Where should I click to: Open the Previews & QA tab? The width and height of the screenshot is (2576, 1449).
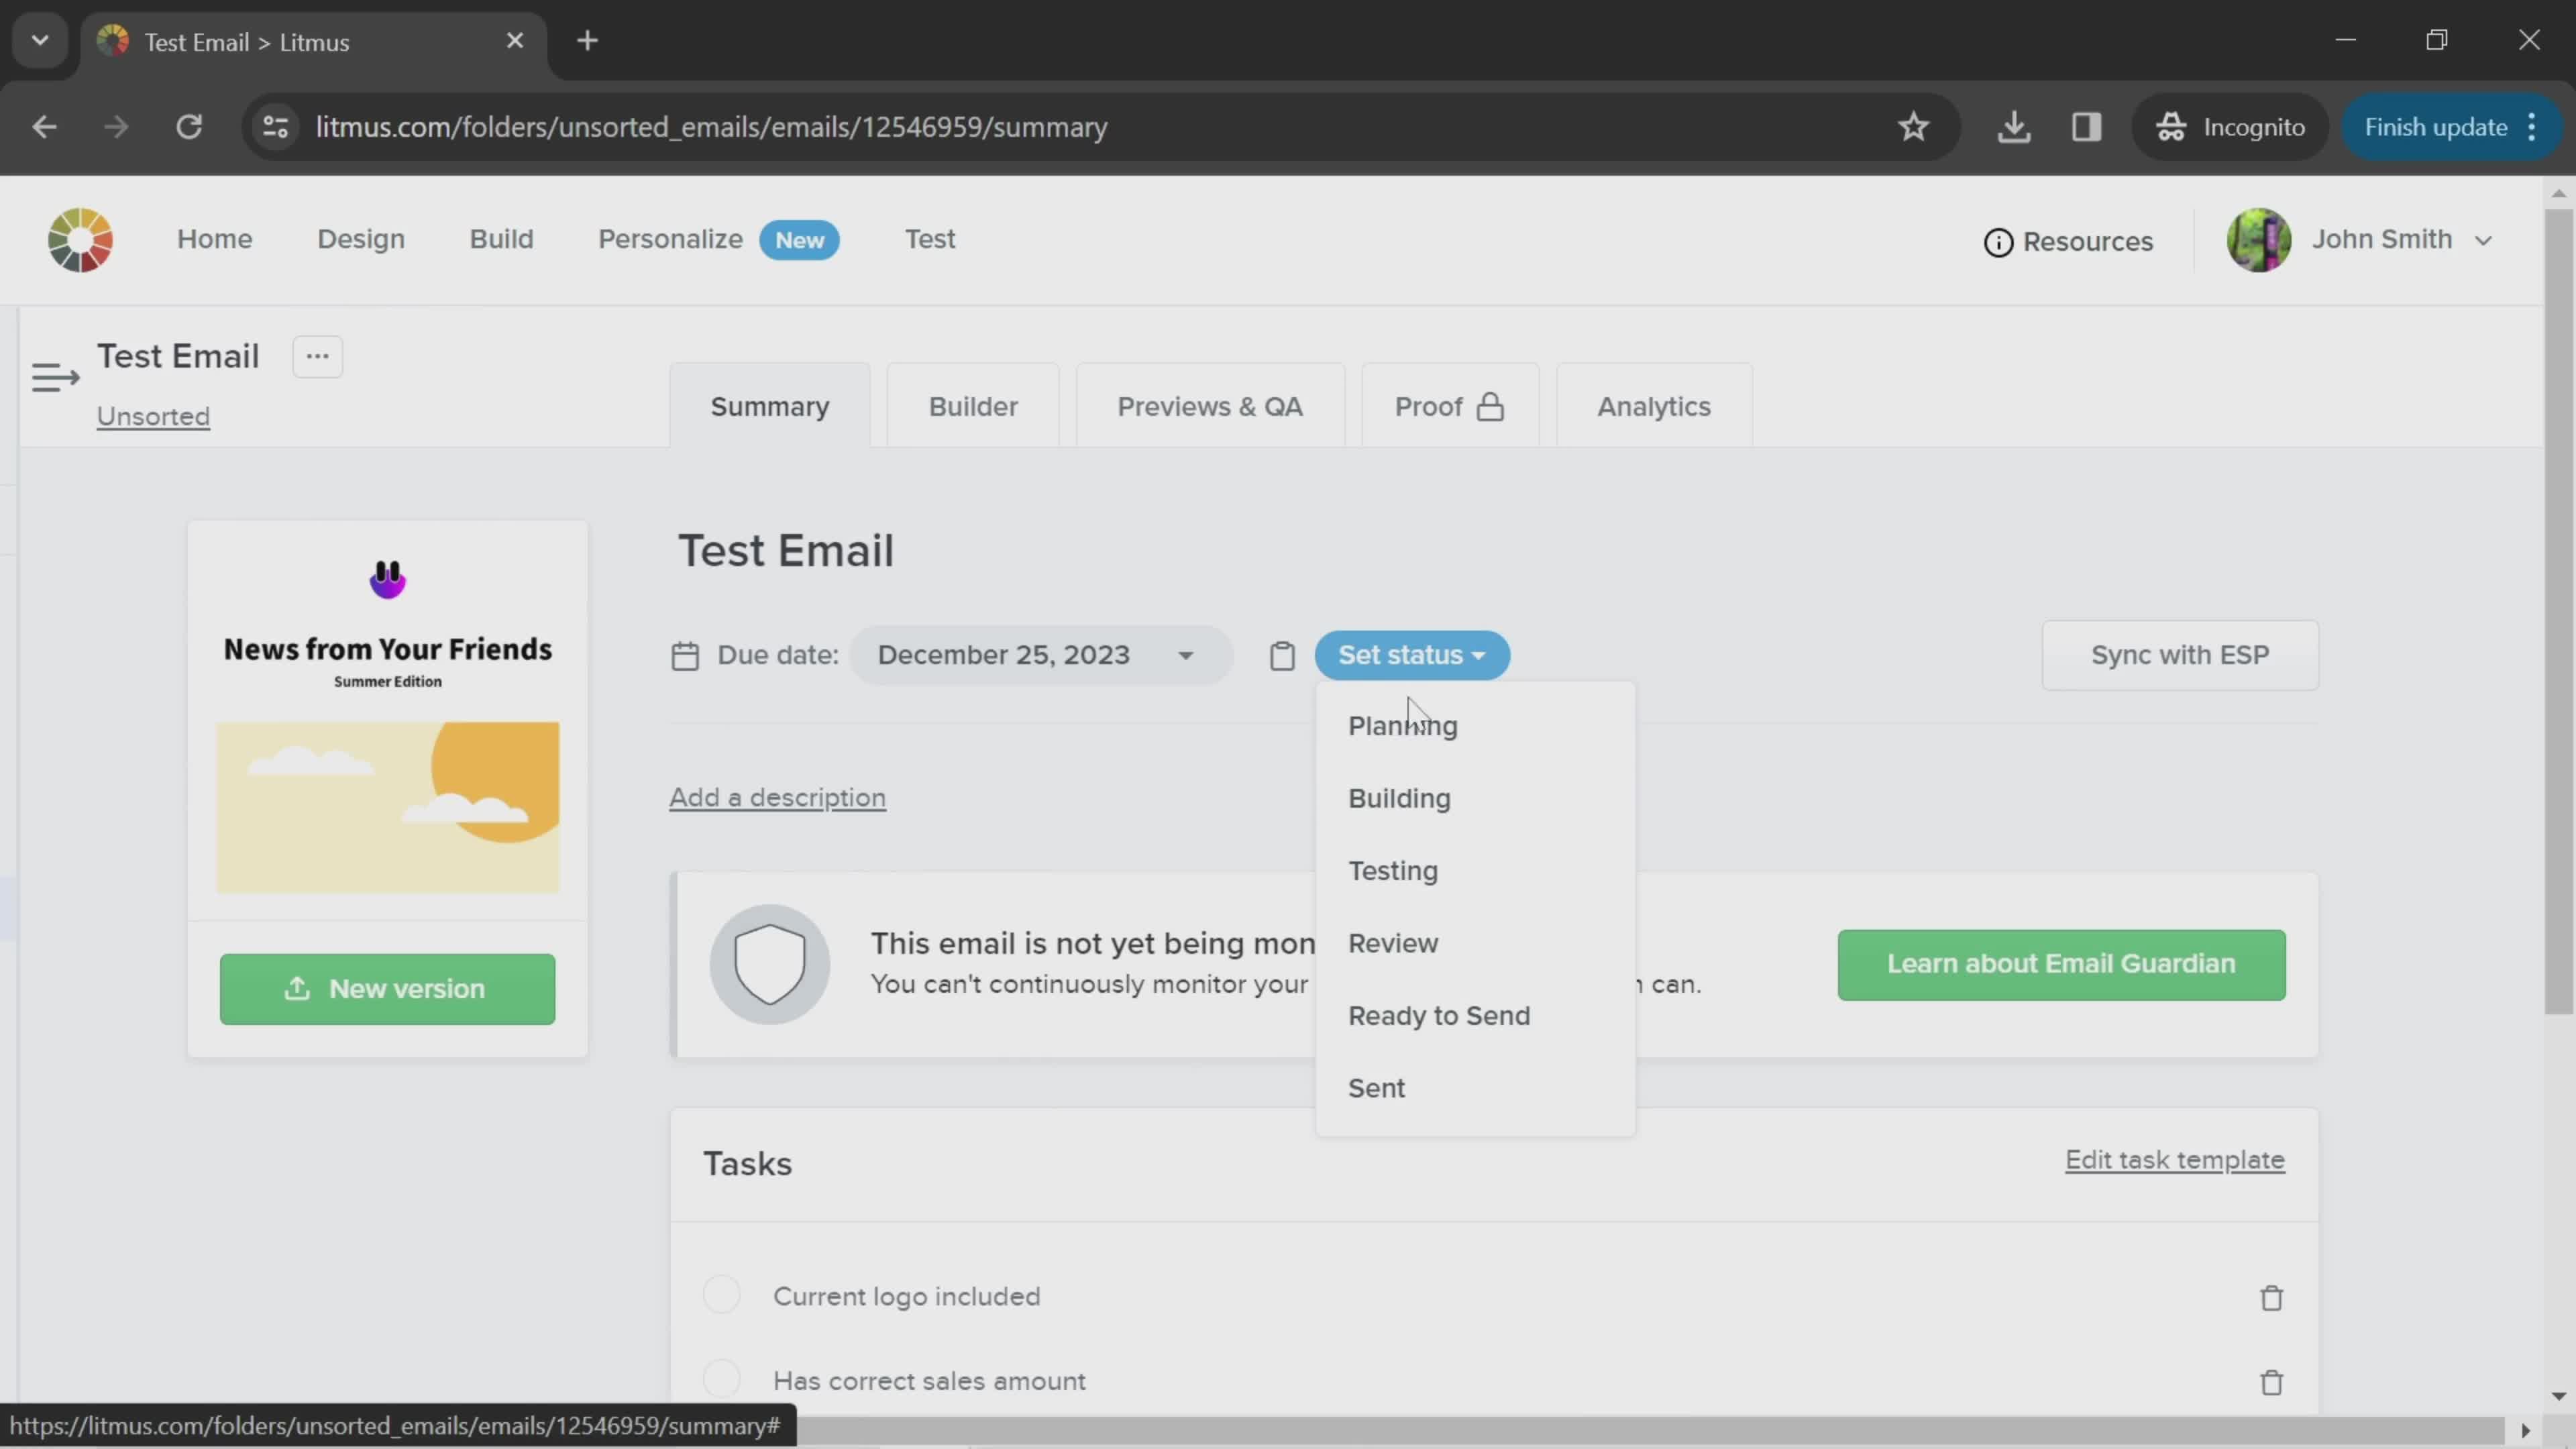pos(1210,406)
